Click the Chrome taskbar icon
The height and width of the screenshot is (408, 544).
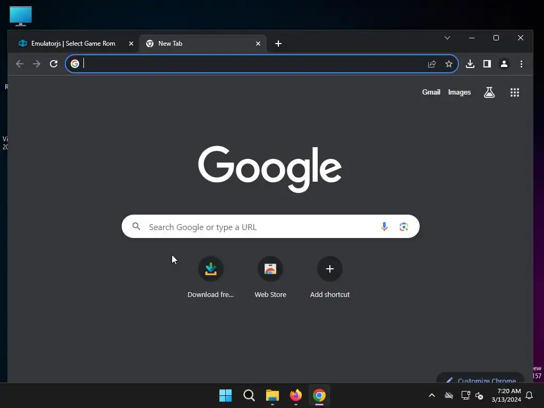click(x=319, y=395)
